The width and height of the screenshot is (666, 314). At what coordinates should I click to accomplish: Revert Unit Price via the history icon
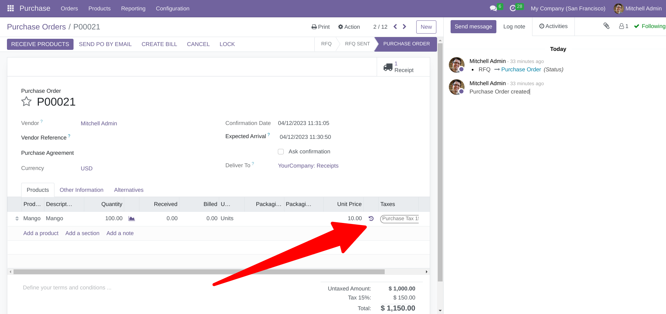click(371, 218)
